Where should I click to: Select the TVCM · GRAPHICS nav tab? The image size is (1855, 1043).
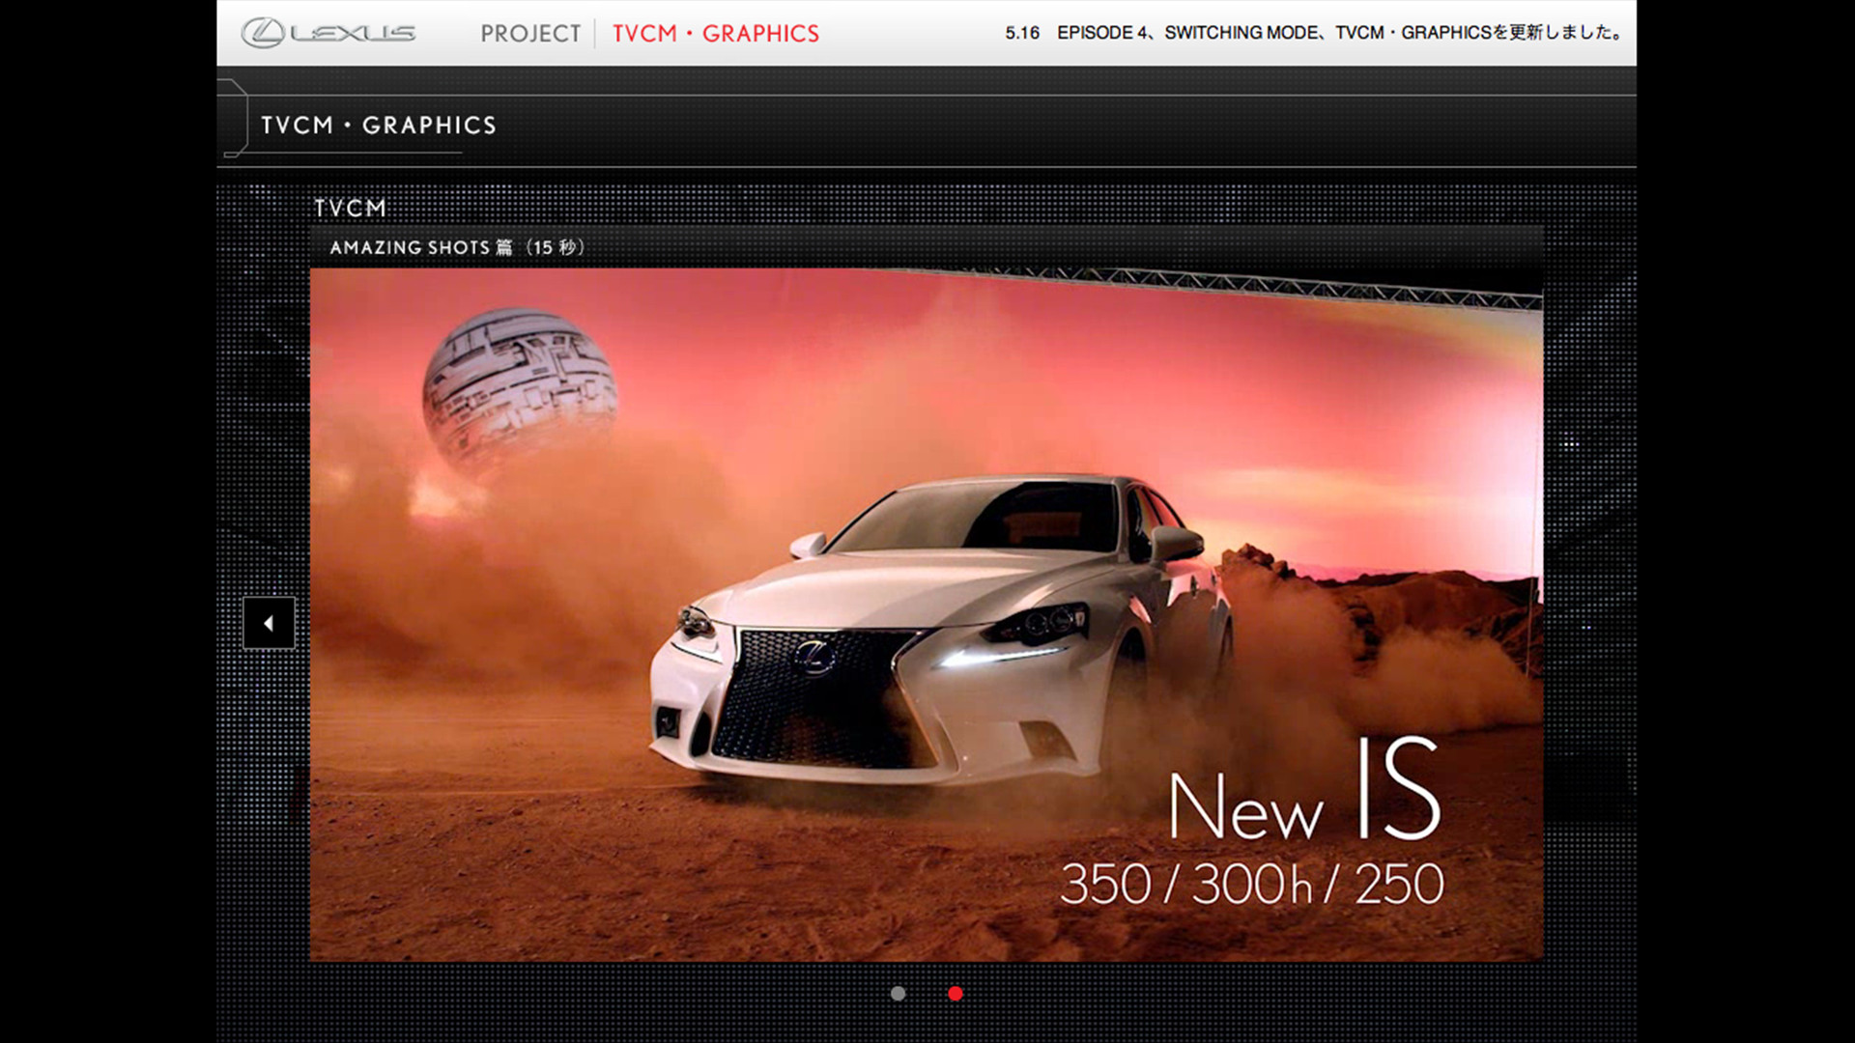coord(716,34)
